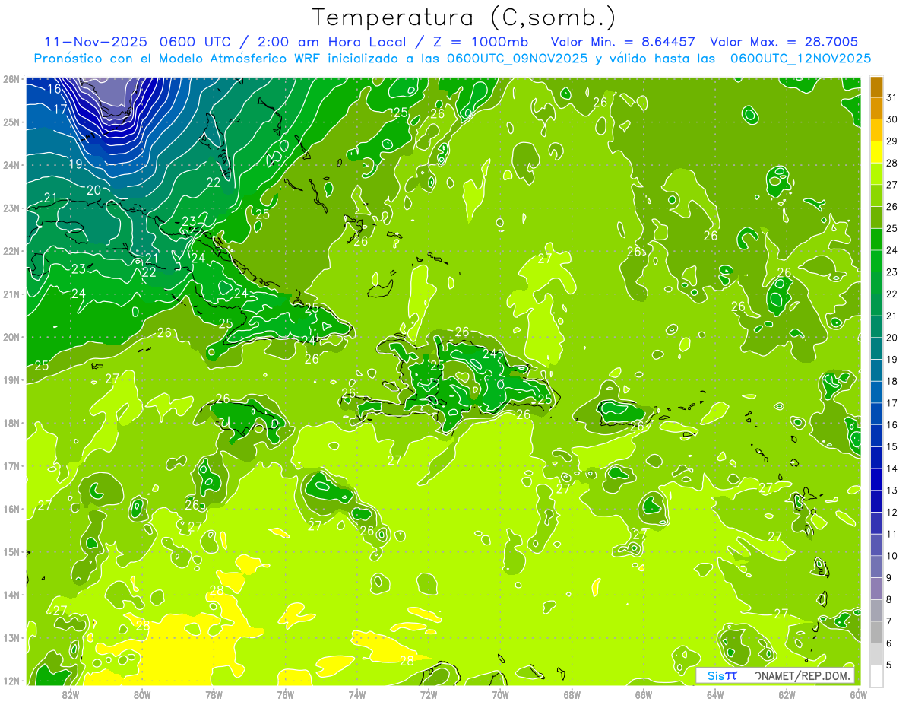Click the contour label 16 in the top-left corner

coord(54,89)
